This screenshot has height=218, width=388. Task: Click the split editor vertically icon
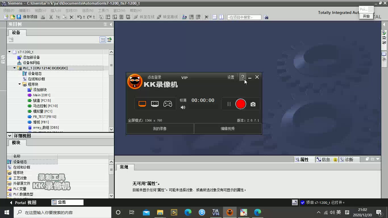click(x=222, y=17)
